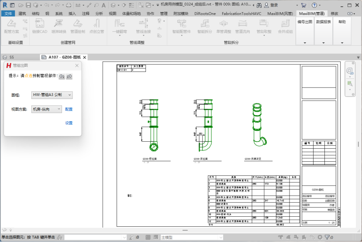Image resolution: width=362 pixels, height=242 pixels.
Task: Switch to the 修改 ribbon tab
Action: pos(334,14)
